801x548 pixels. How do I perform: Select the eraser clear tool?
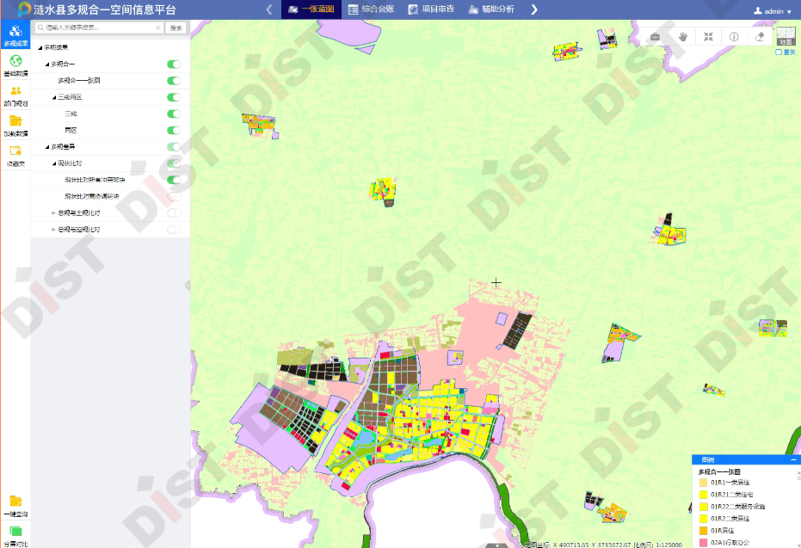pyautogui.click(x=759, y=37)
